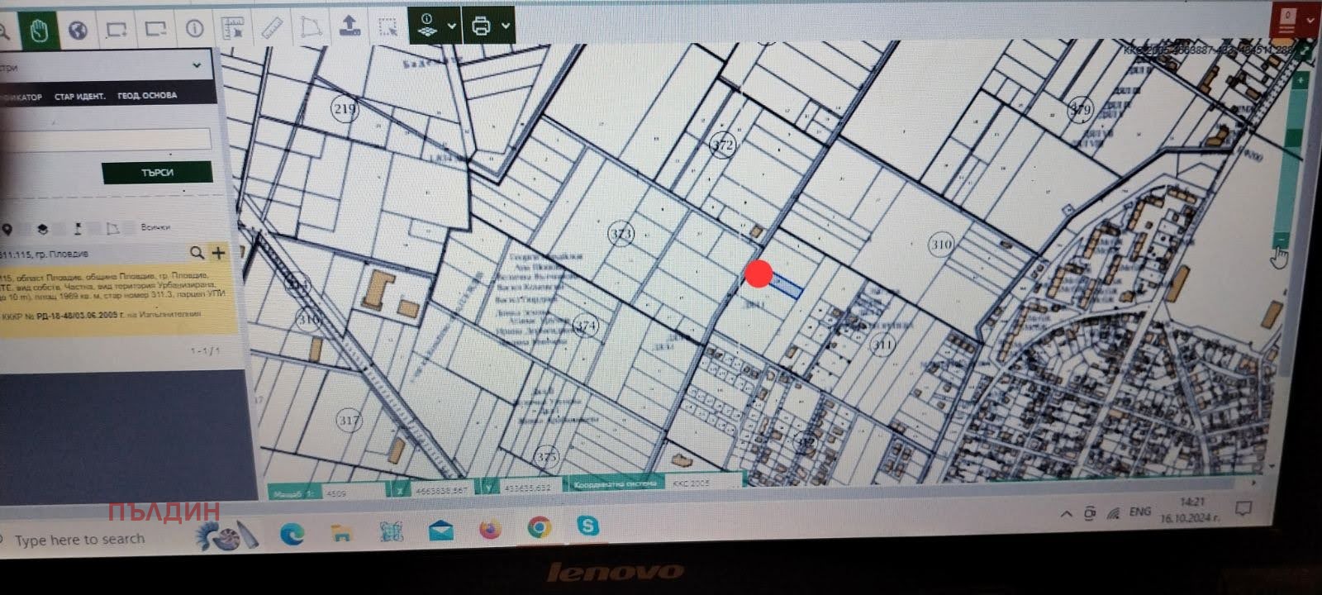
Task: Expand the register selector dropdown
Action: click(196, 65)
